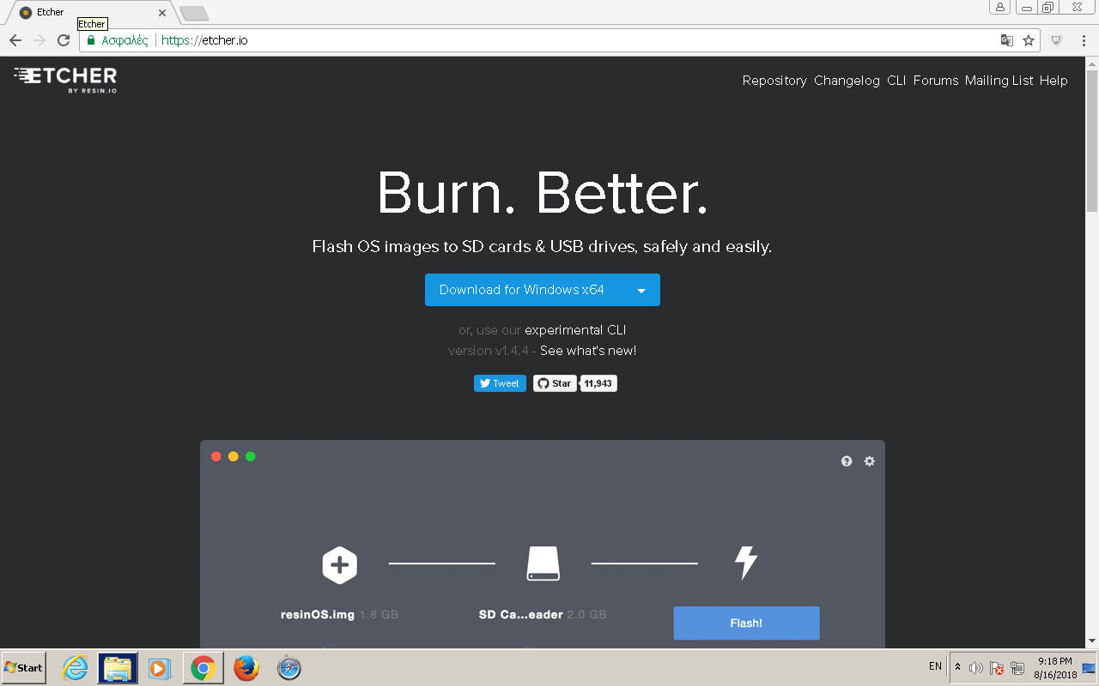Bookmark this page with the star icon
1099x686 pixels.
tap(1029, 40)
